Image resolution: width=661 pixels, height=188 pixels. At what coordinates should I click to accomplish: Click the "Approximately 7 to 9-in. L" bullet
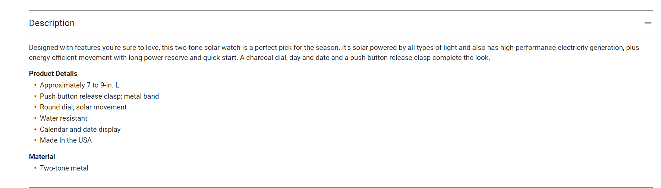pos(79,85)
